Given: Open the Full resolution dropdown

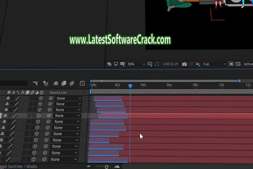Looking at the screenshot, I should pos(215,64).
